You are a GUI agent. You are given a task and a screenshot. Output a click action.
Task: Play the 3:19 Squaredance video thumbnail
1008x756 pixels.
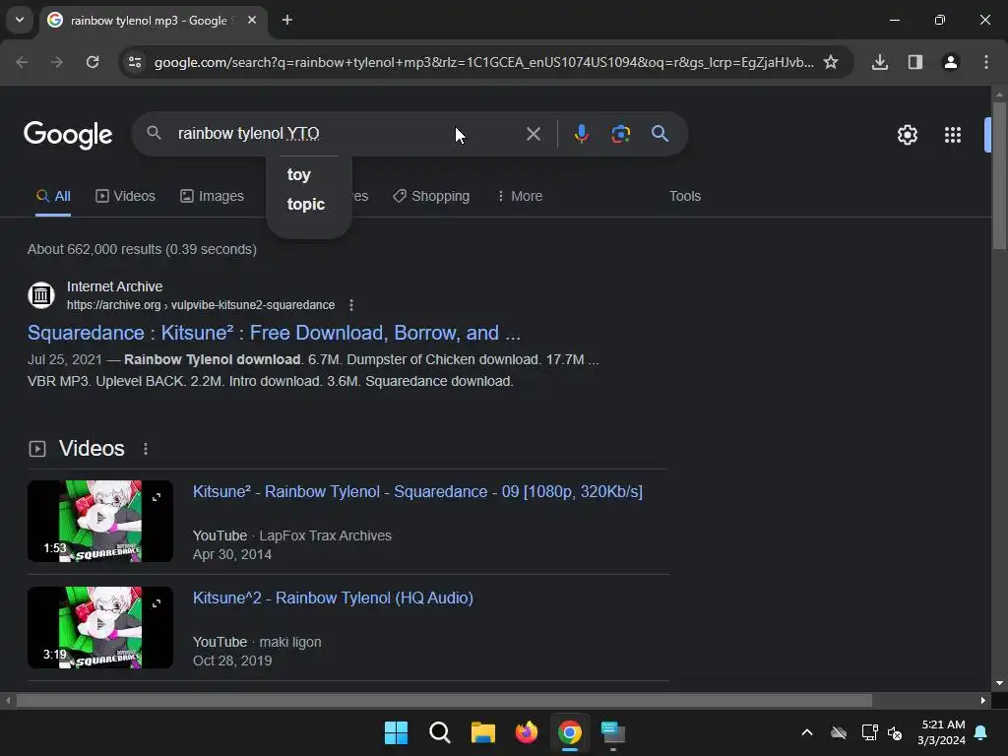point(100,627)
